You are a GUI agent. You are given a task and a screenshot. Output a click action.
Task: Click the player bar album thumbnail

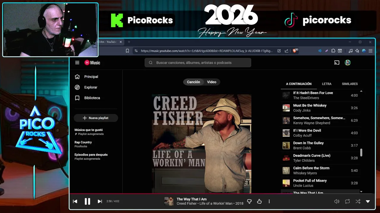[x=169, y=201]
